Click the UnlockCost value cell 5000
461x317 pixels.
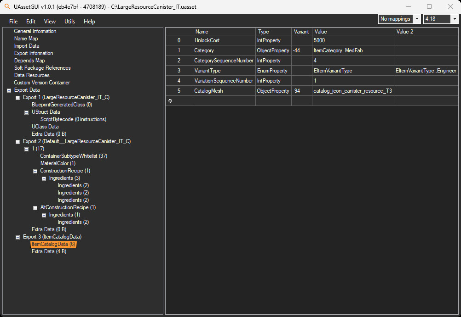353,40
